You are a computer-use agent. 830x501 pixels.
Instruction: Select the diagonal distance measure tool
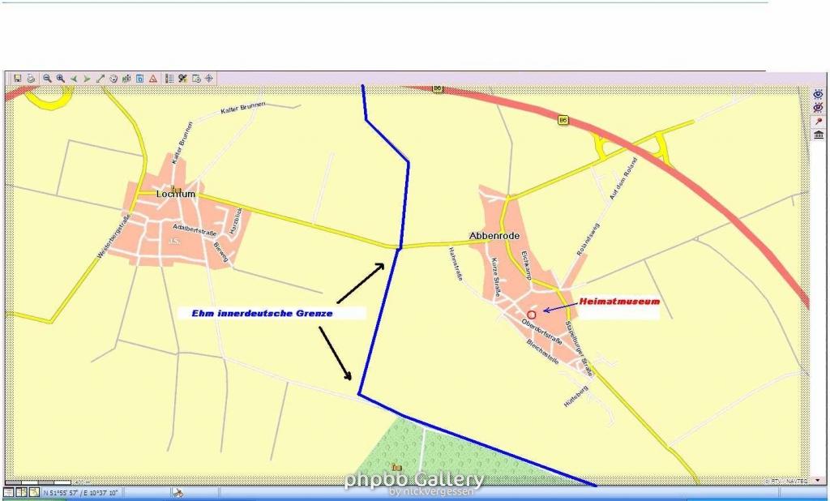(x=101, y=79)
